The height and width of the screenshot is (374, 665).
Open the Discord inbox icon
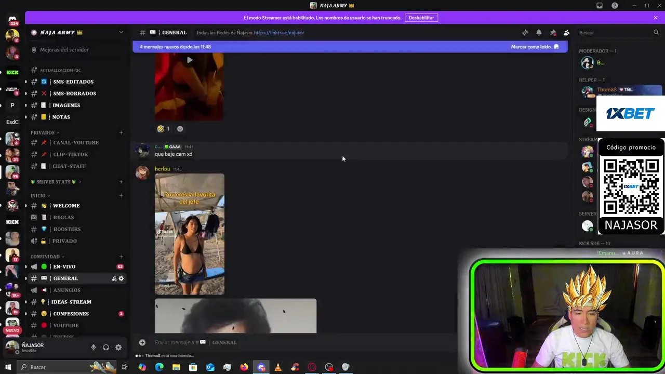click(x=600, y=6)
